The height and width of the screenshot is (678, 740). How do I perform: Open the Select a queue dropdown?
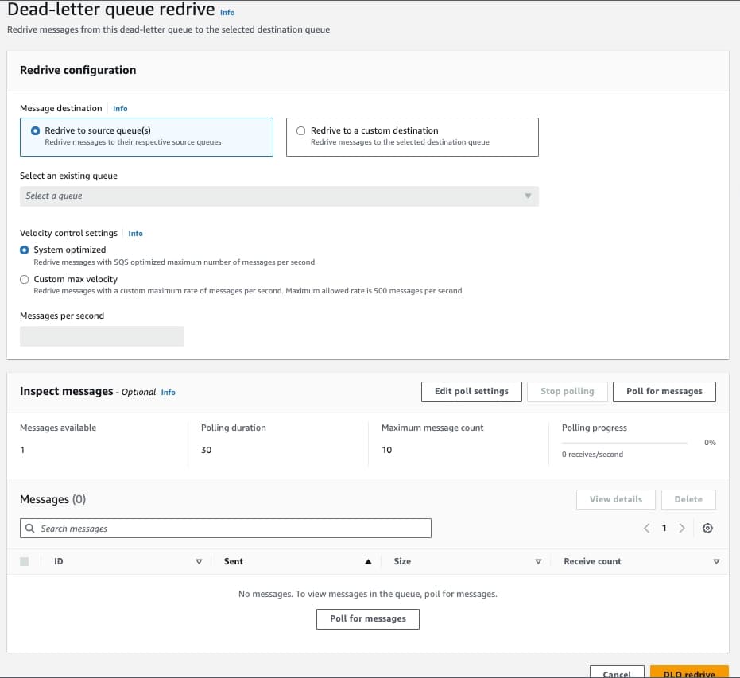[x=279, y=196]
